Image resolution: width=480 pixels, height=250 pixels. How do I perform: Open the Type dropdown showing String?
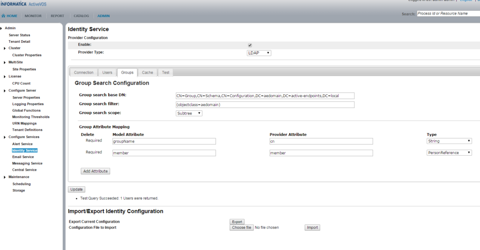(x=449, y=141)
